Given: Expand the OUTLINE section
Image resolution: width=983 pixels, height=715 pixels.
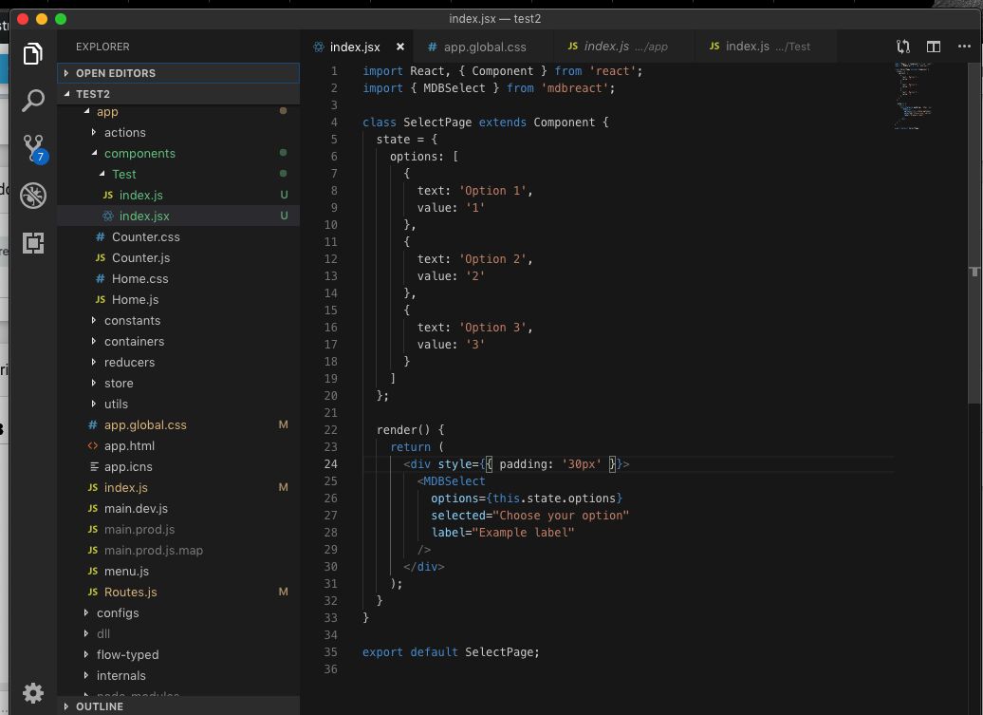Looking at the screenshot, I should click(x=178, y=706).
